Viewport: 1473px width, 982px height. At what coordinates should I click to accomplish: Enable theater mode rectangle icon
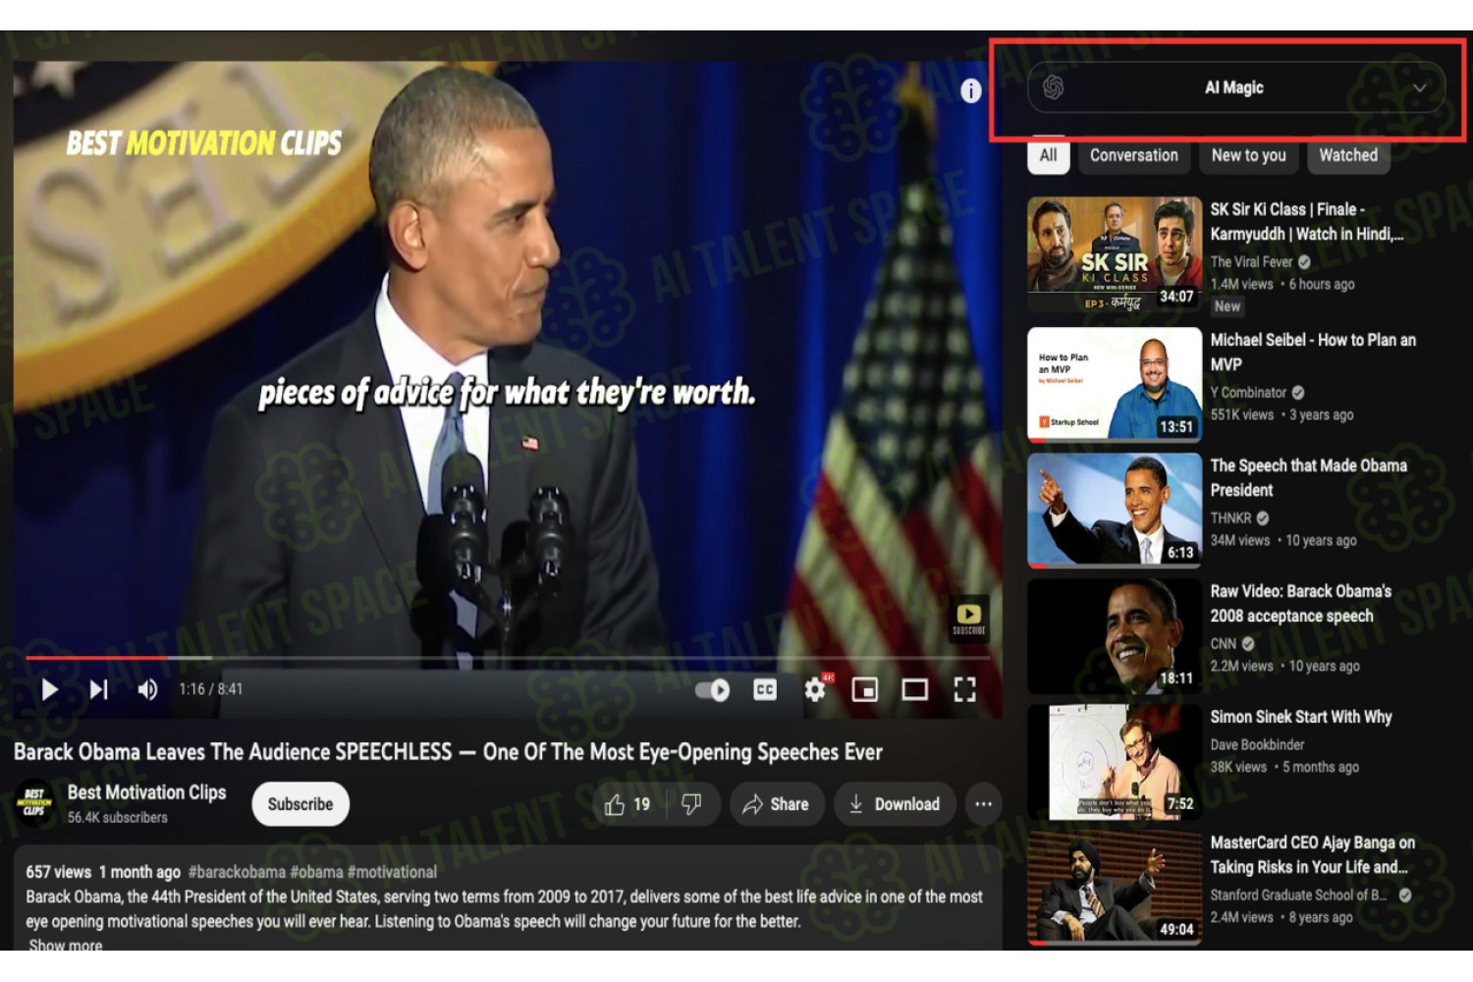(x=915, y=689)
